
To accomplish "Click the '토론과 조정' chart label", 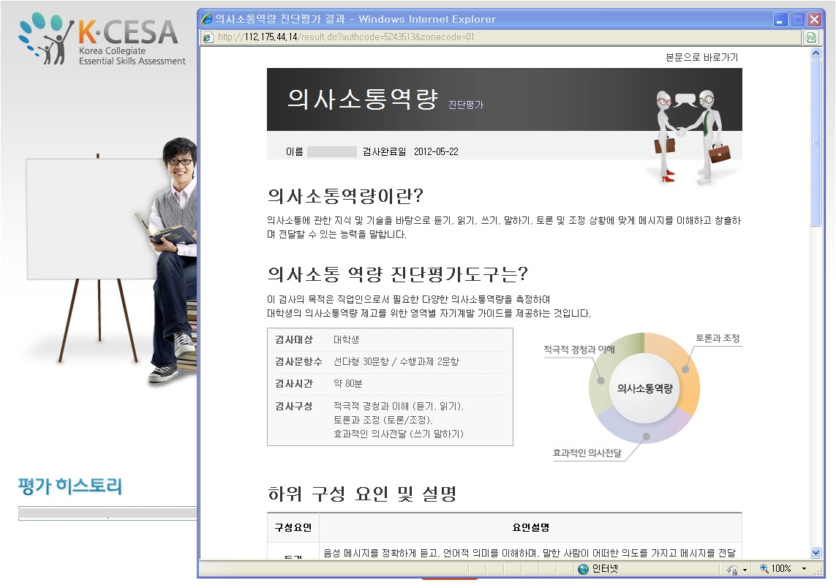I will (x=718, y=339).
